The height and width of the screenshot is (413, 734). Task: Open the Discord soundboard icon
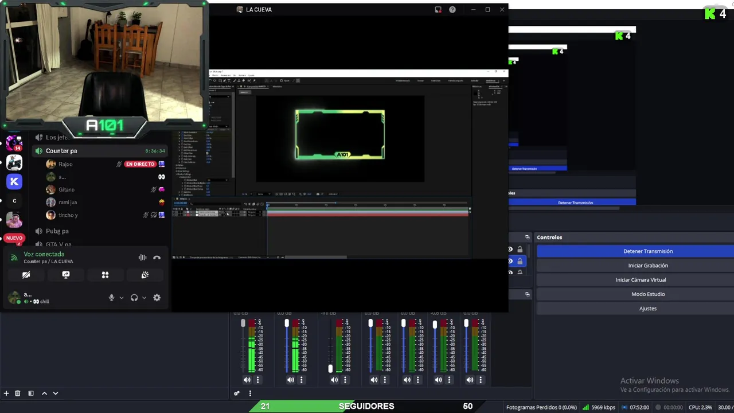145,275
